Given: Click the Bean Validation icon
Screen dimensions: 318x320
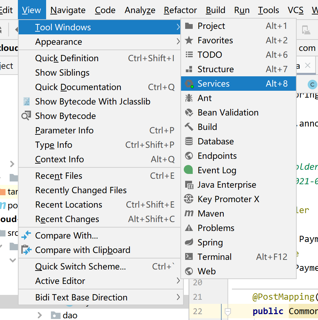Looking at the screenshot, I should pos(189,112).
